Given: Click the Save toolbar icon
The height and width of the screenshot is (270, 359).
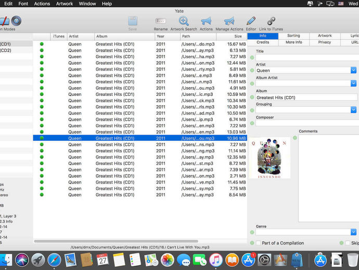Looking at the screenshot, I should 133,21.
